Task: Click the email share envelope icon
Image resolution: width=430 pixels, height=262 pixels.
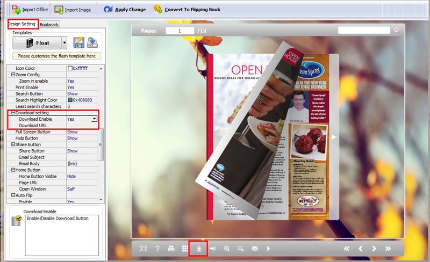Action: tap(255, 249)
